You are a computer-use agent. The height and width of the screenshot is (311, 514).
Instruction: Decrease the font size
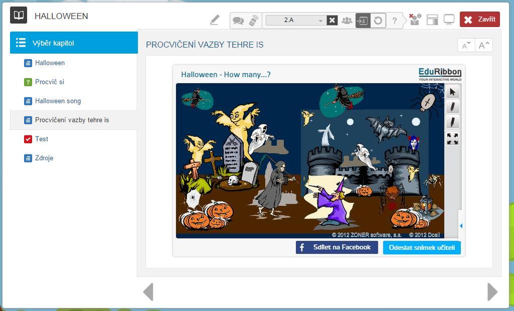point(466,45)
